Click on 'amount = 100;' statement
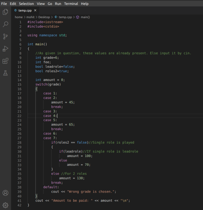Screen dimensions: 203x210 80,156
